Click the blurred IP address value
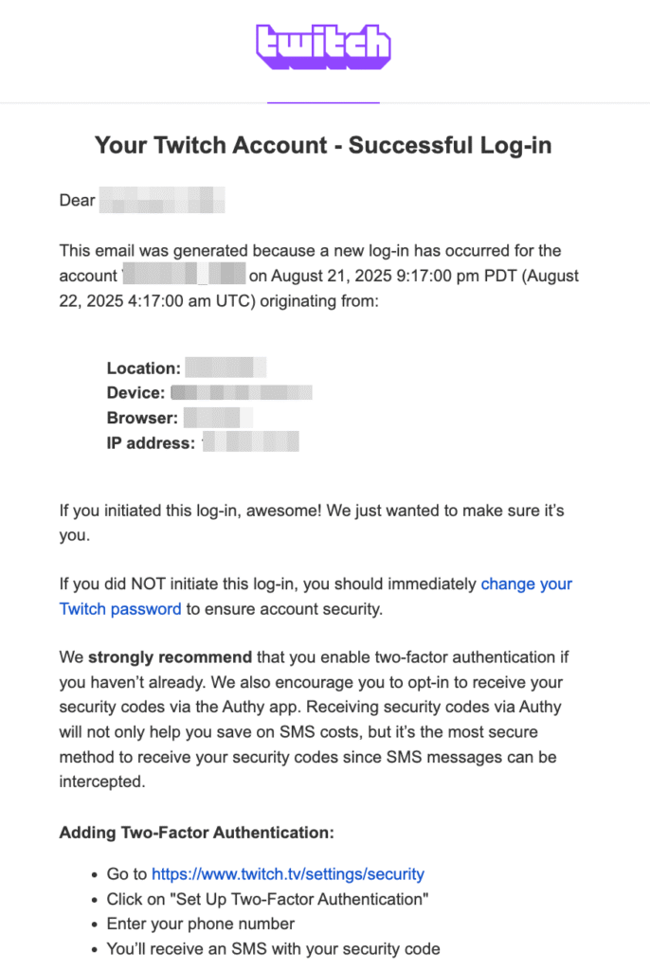650x970 pixels. tap(251, 441)
